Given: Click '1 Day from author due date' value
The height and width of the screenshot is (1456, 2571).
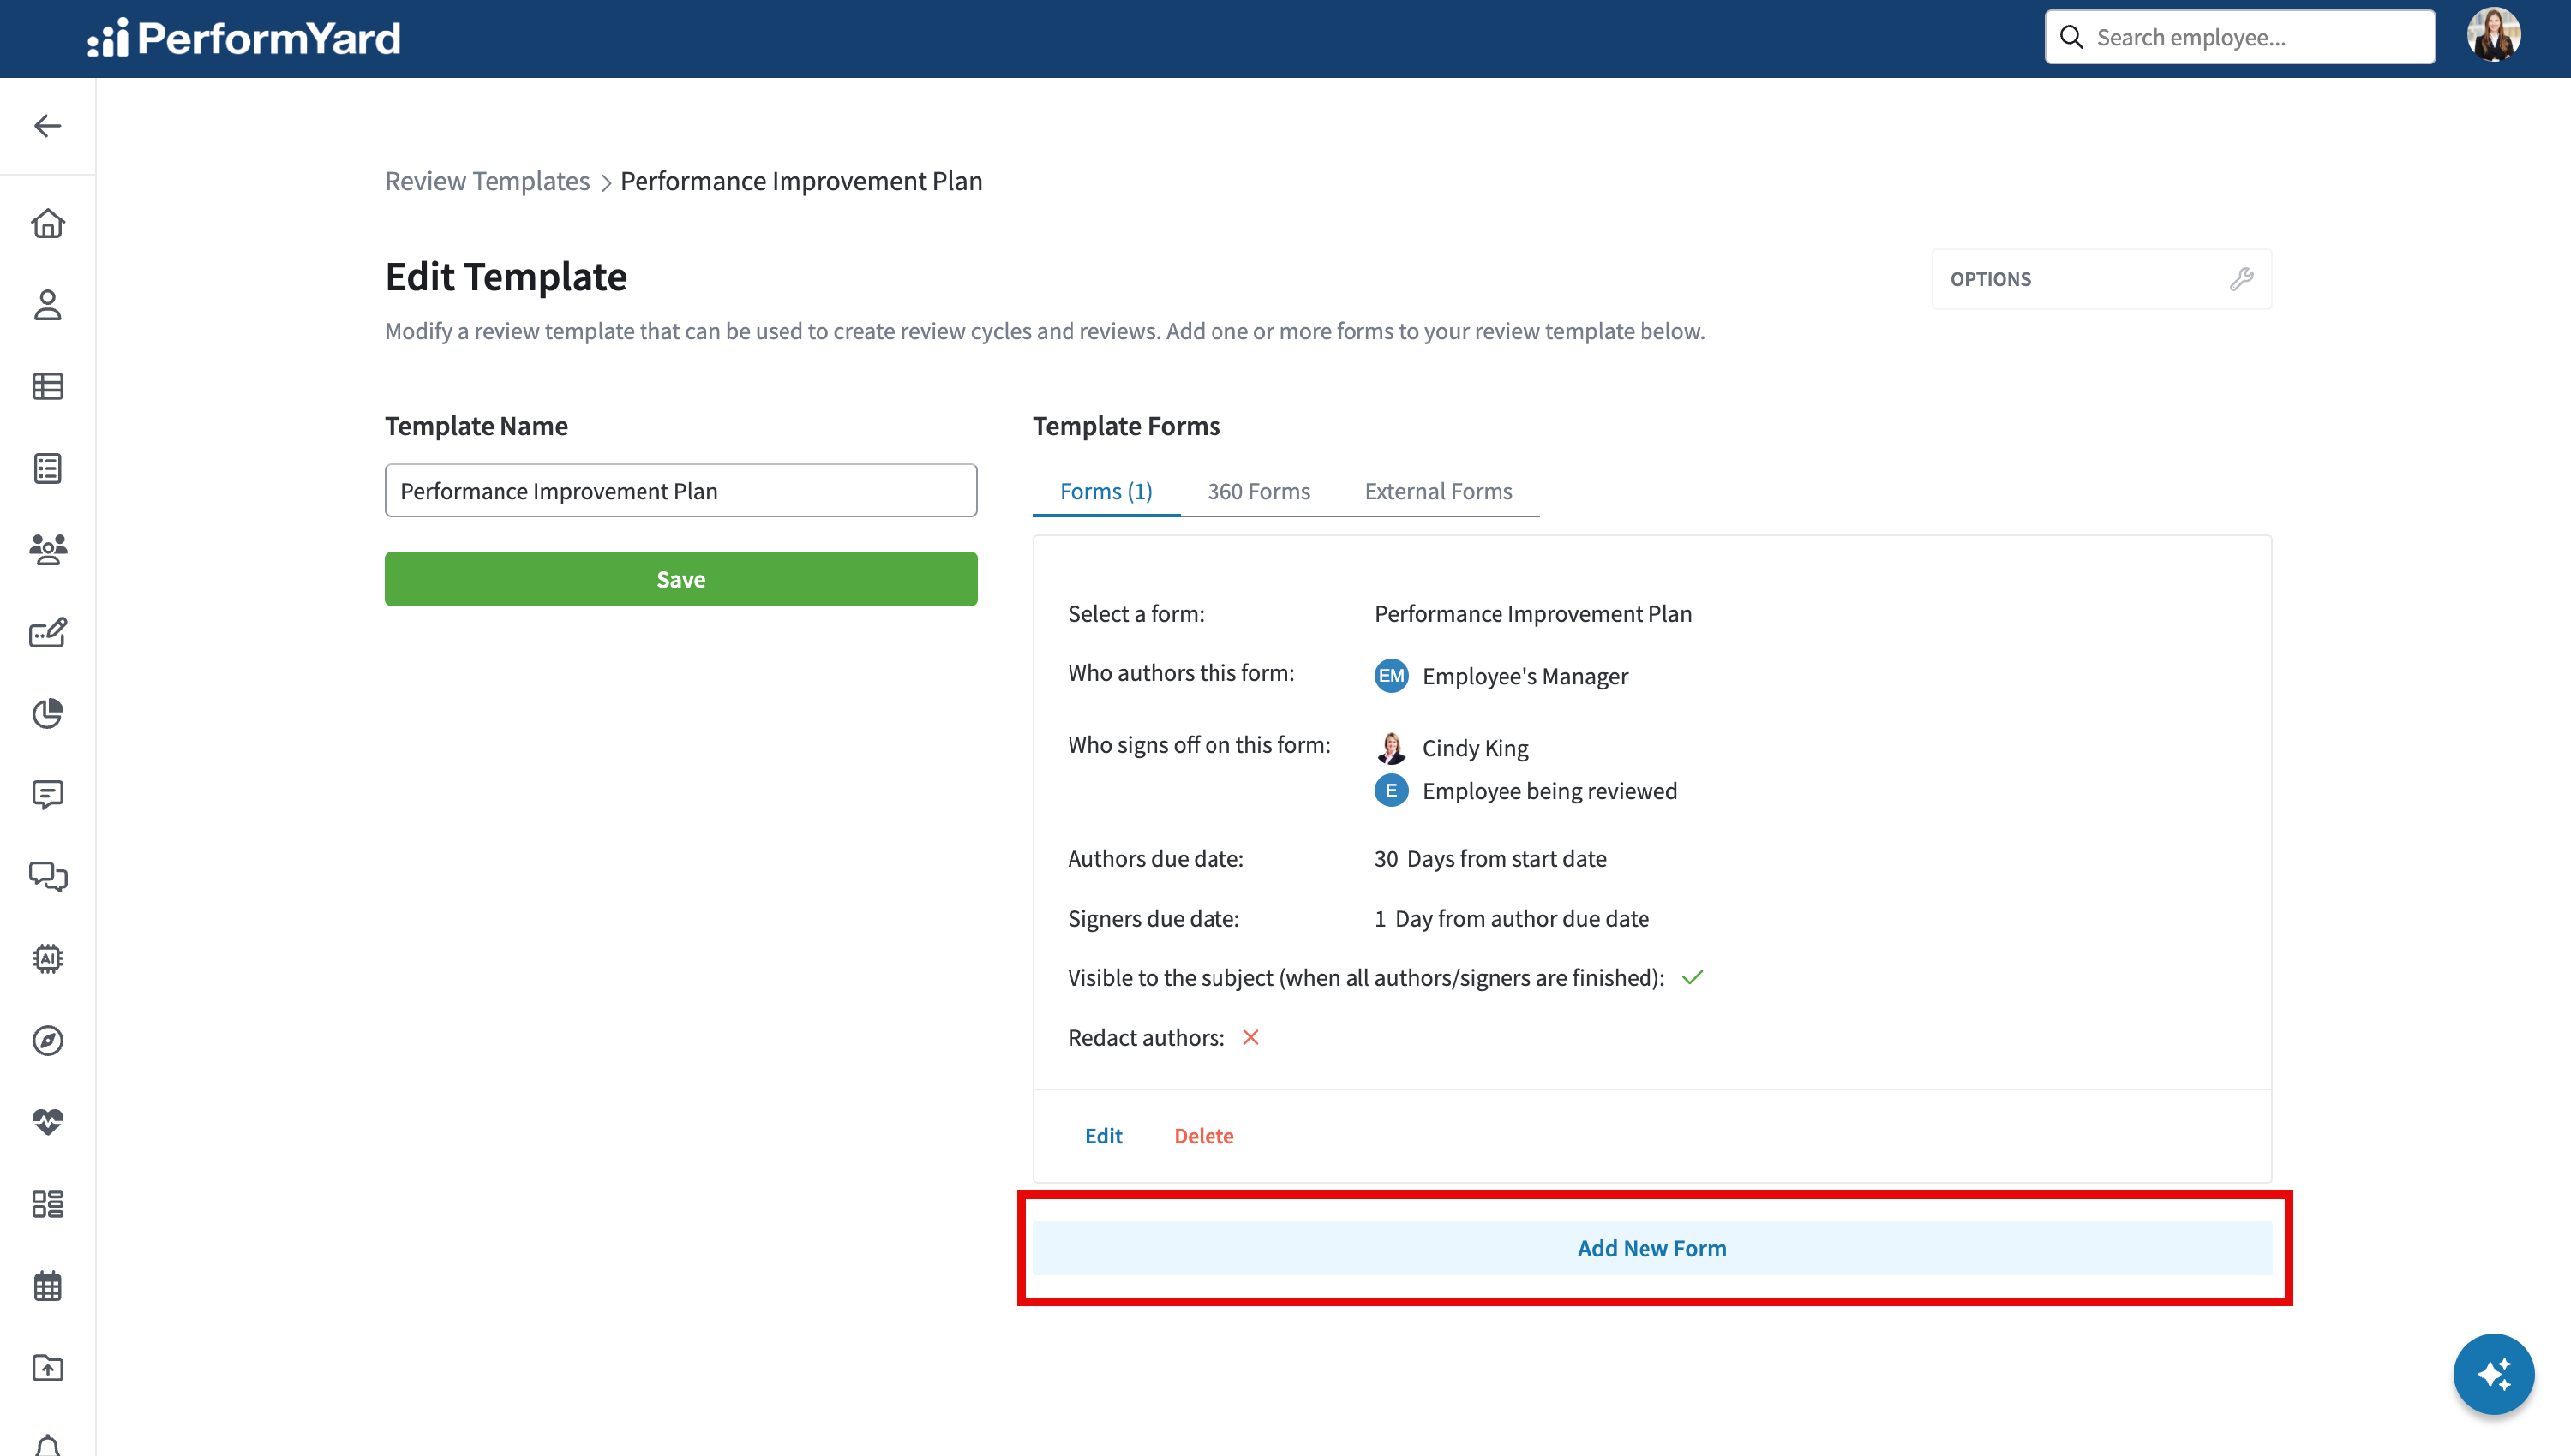Looking at the screenshot, I should pos(1512,919).
